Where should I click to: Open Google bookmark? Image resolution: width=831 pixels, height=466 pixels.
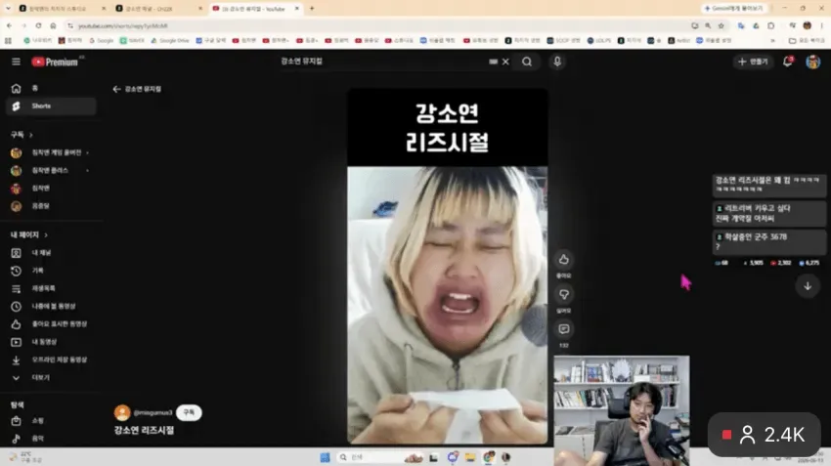(102, 40)
